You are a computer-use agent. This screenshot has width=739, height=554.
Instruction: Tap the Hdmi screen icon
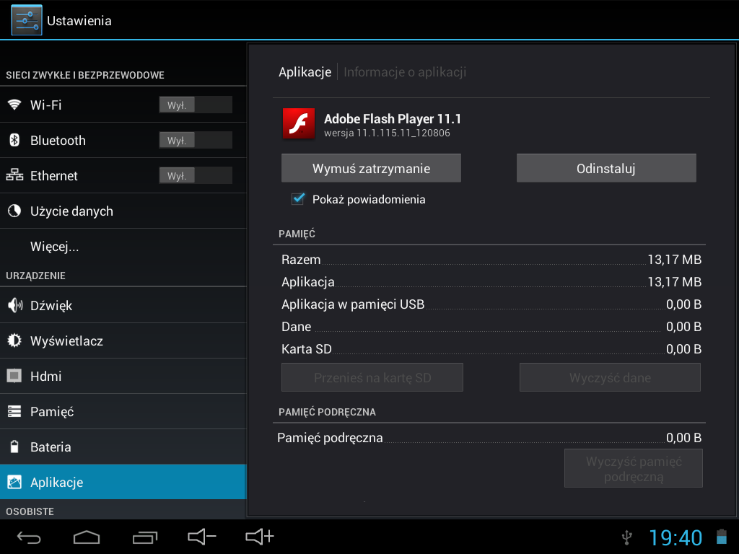(14, 376)
